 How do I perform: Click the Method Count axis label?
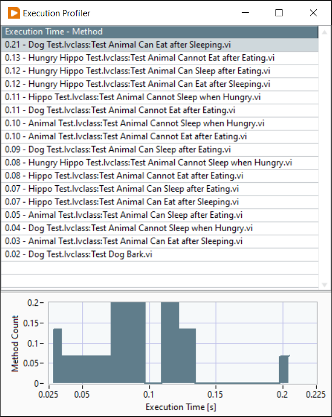pyautogui.click(x=15, y=344)
